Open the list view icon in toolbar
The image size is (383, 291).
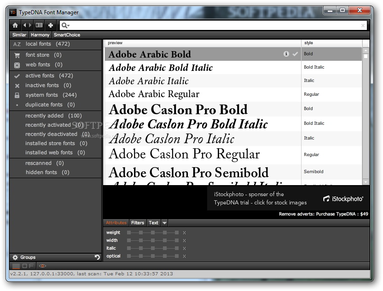[x=39, y=25]
